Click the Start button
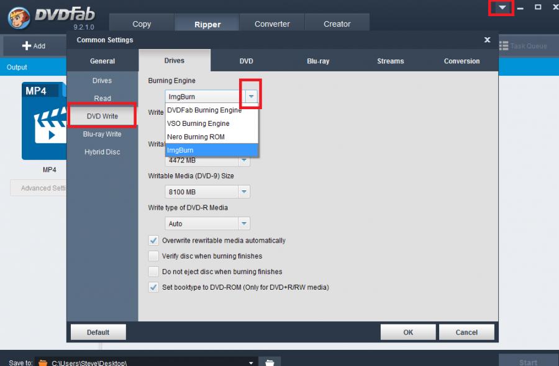Screen dimensions: 559x366 [x=529, y=361]
